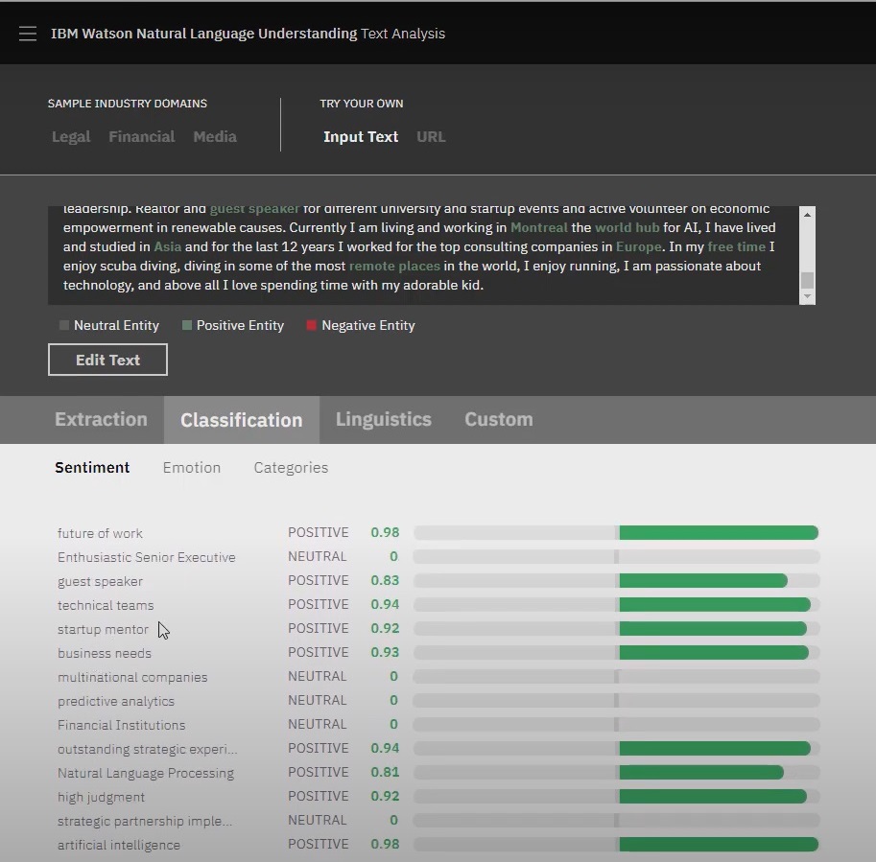
Task: Click the highlighted entity 'world hub'
Action: coord(627,227)
